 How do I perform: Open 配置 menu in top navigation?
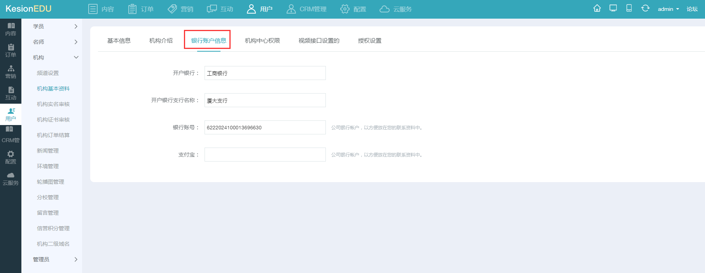[x=353, y=9]
